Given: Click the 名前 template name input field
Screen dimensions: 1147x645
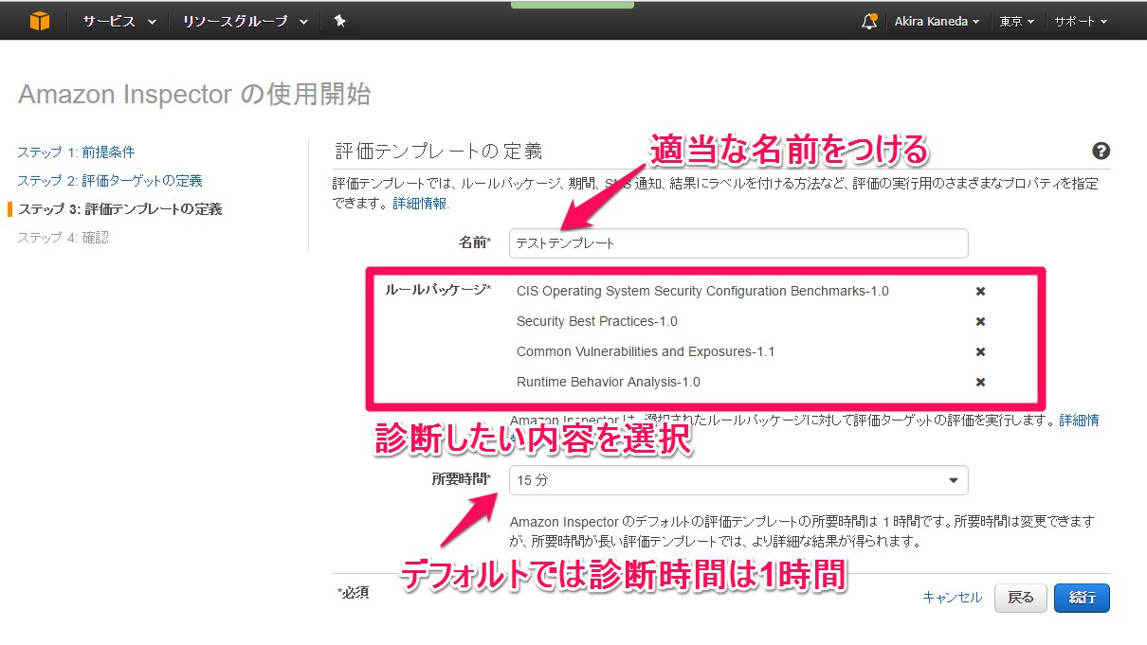Looking at the screenshot, I should click(x=738, y=243).
